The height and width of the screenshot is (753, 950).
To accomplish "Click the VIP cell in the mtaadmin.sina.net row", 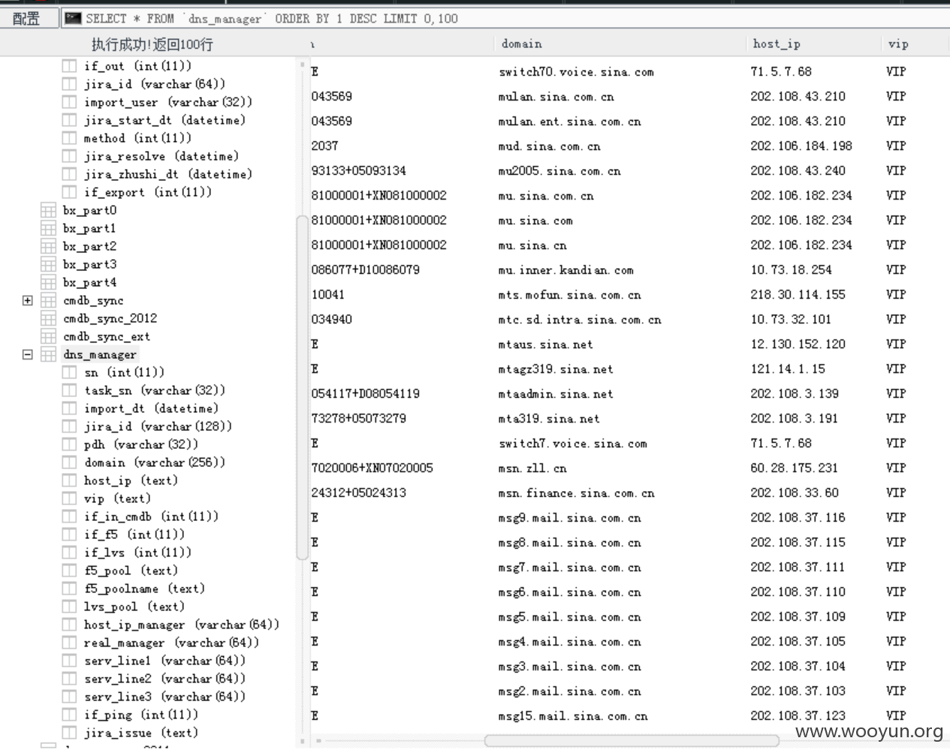I will click(x=896, y=393).
